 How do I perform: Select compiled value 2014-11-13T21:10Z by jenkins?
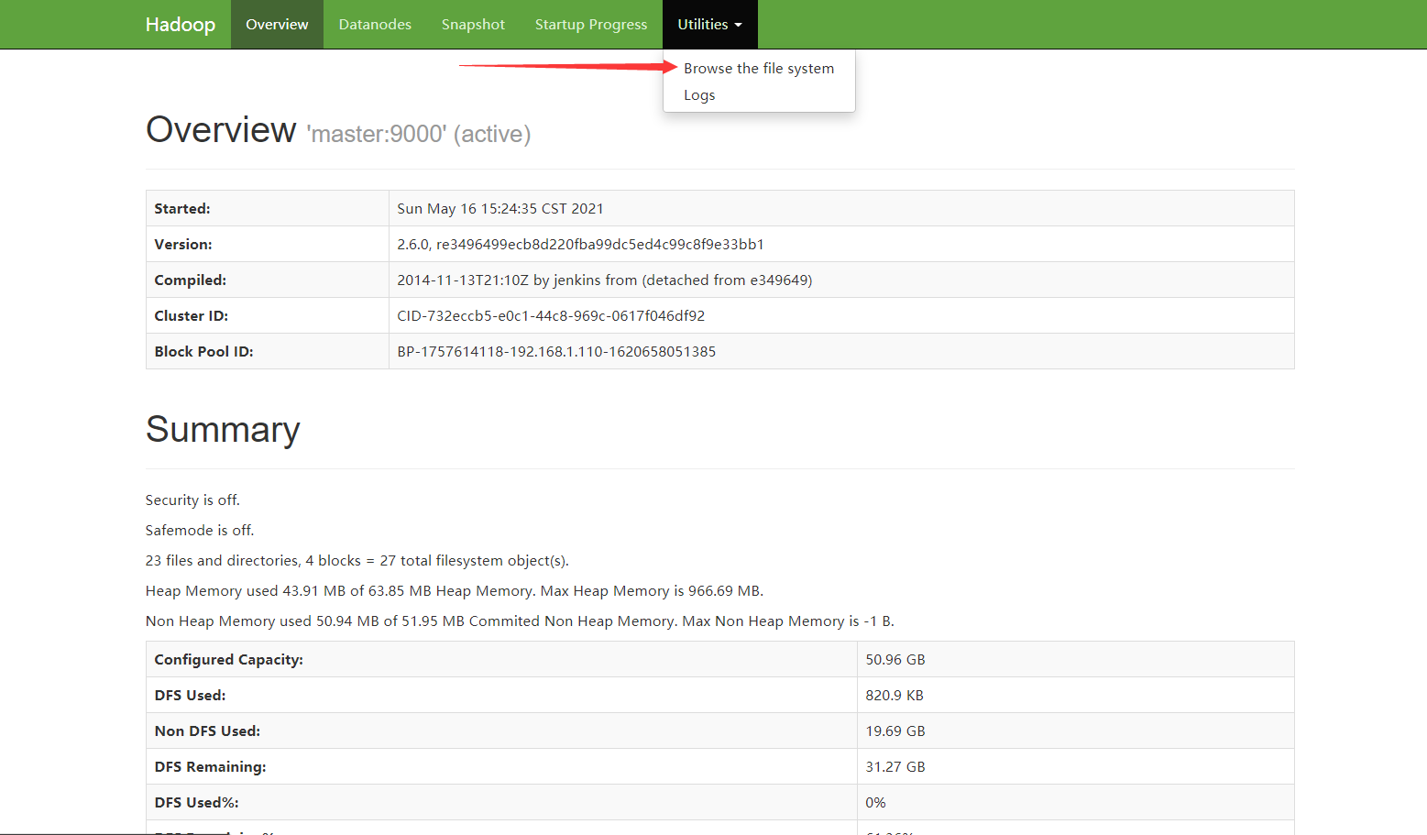(x=605, y=280)
